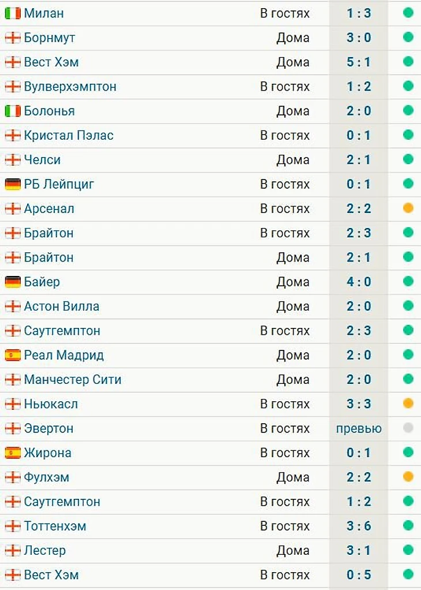421x590 pixels.
Task: Click the grey status dot for Эвертон
Action: (x=408, y=428)
